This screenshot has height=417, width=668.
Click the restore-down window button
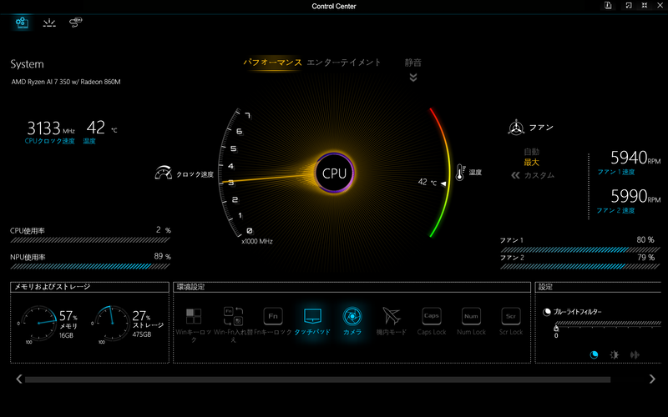pyautogui.click(x=629, y=6)
